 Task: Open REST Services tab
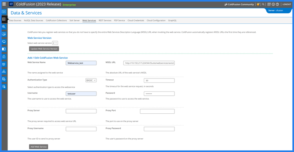(x=105, y=20)
